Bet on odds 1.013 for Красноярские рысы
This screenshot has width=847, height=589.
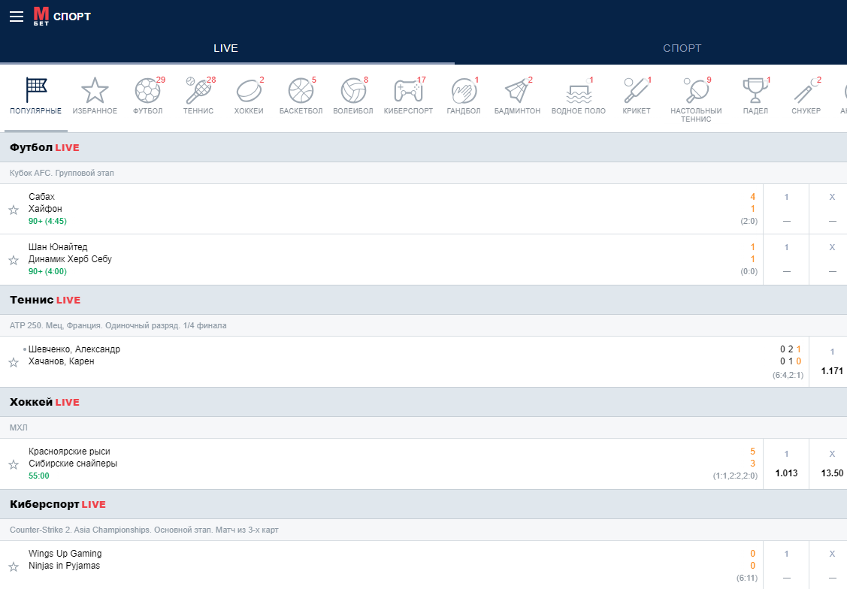786,473
